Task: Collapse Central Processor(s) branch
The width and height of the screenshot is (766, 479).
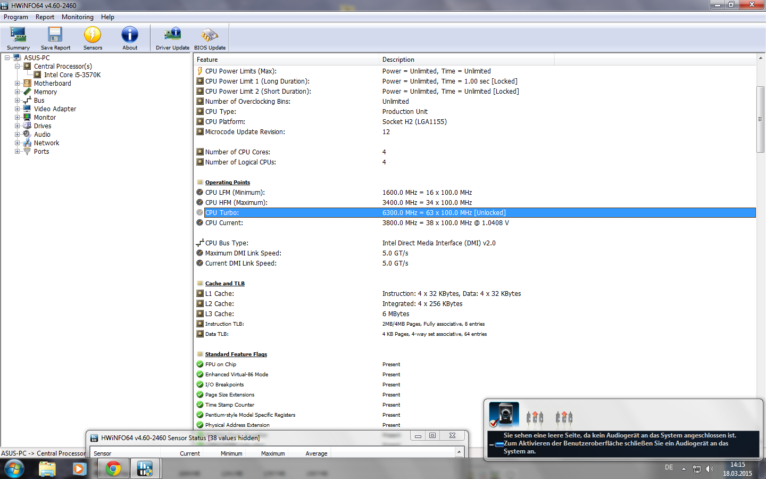Action: click(17, 67)
